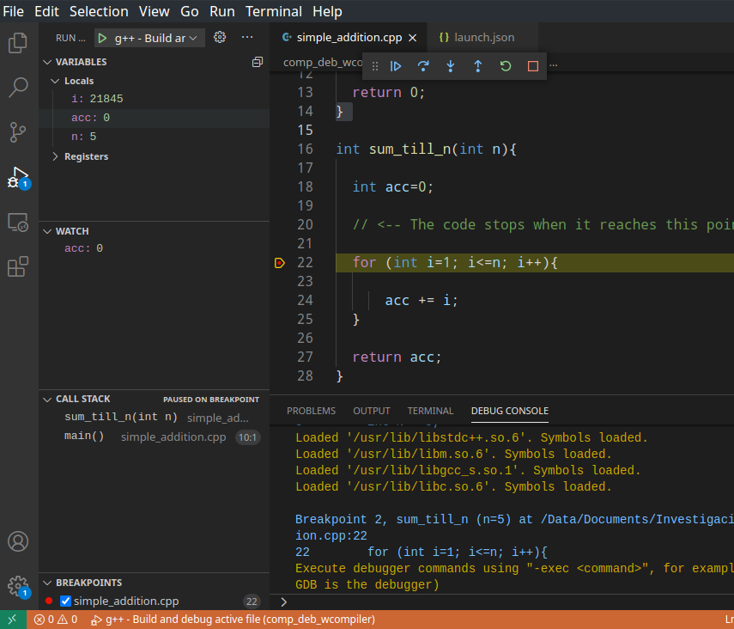Click the g++ Build and debug status item
Image resolution: width=734 pixels, height=629 pixels.
(x=233, y=620)
